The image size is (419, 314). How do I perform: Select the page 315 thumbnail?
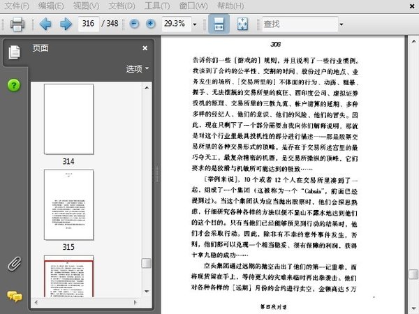pyautogui.click(x=68, y=204)
